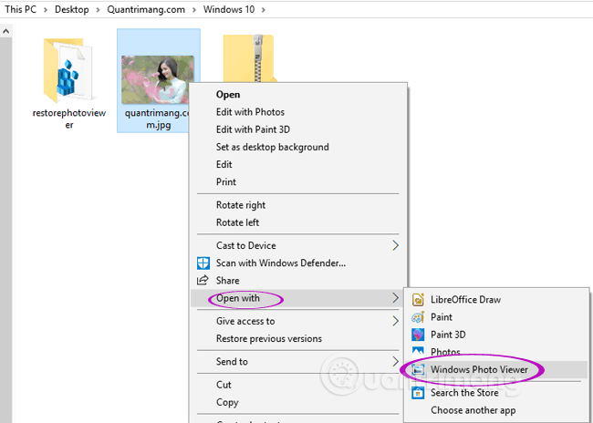
Task: Choose Copy in the context menu
Action: (298, 402)
